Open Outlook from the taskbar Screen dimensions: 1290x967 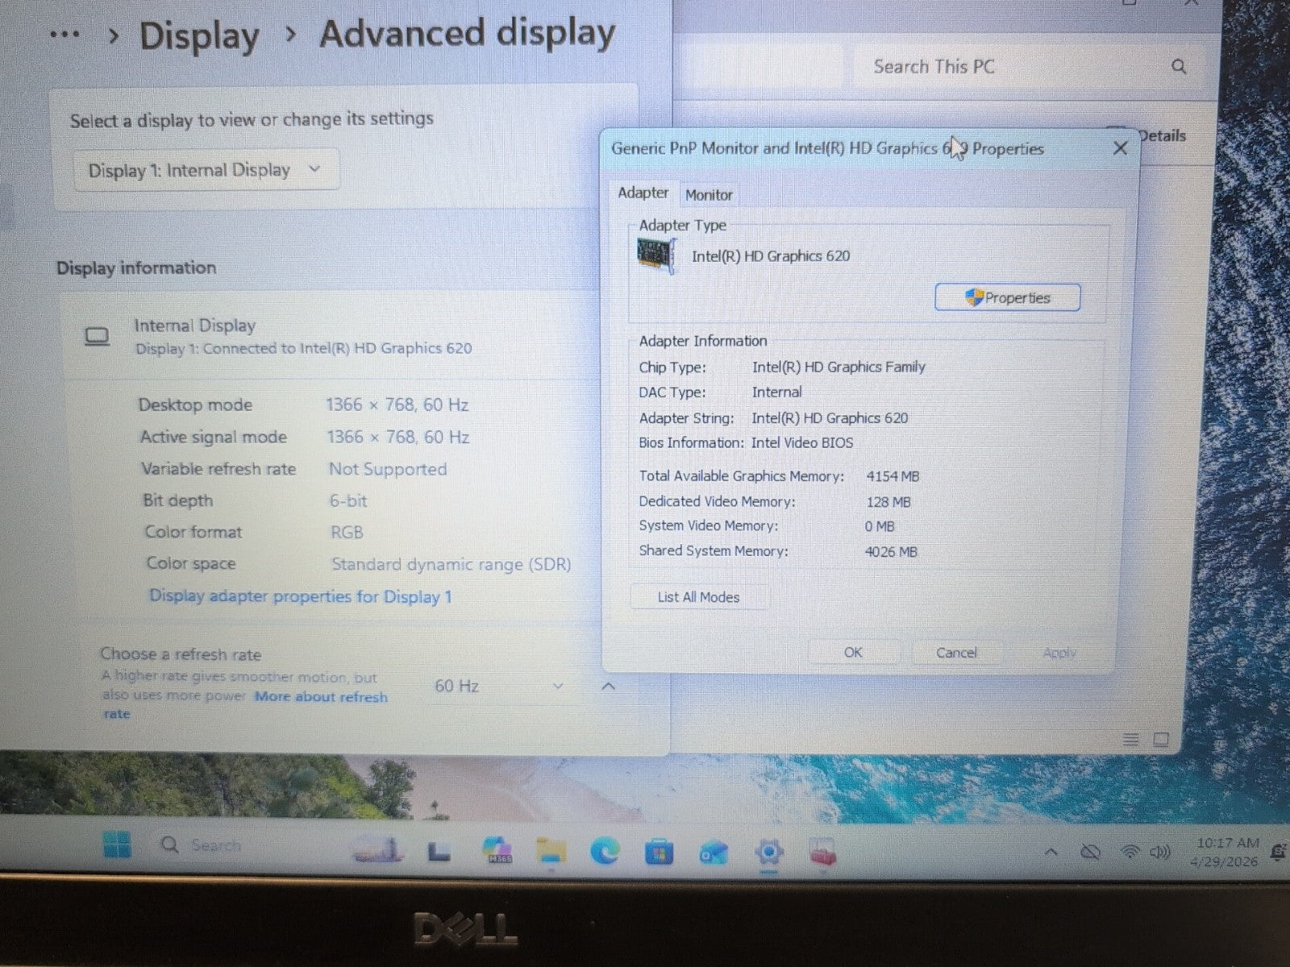[x=714, y=853]
